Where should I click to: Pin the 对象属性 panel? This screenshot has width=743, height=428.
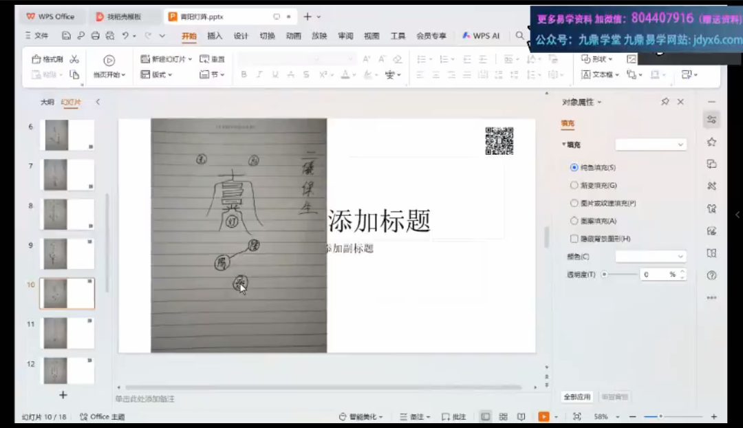tap(665, 102)
